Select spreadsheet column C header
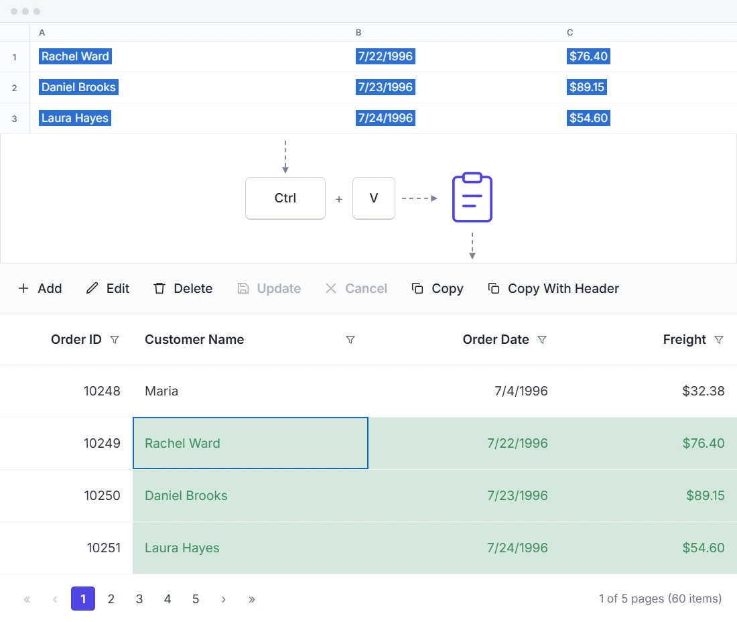Image resolution: width=737 pixels, height=622 pixels. (647, 32)
